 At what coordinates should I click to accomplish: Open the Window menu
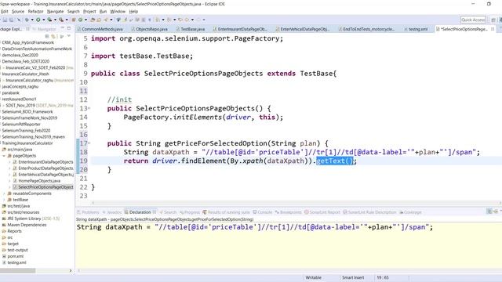pos(118,12)
